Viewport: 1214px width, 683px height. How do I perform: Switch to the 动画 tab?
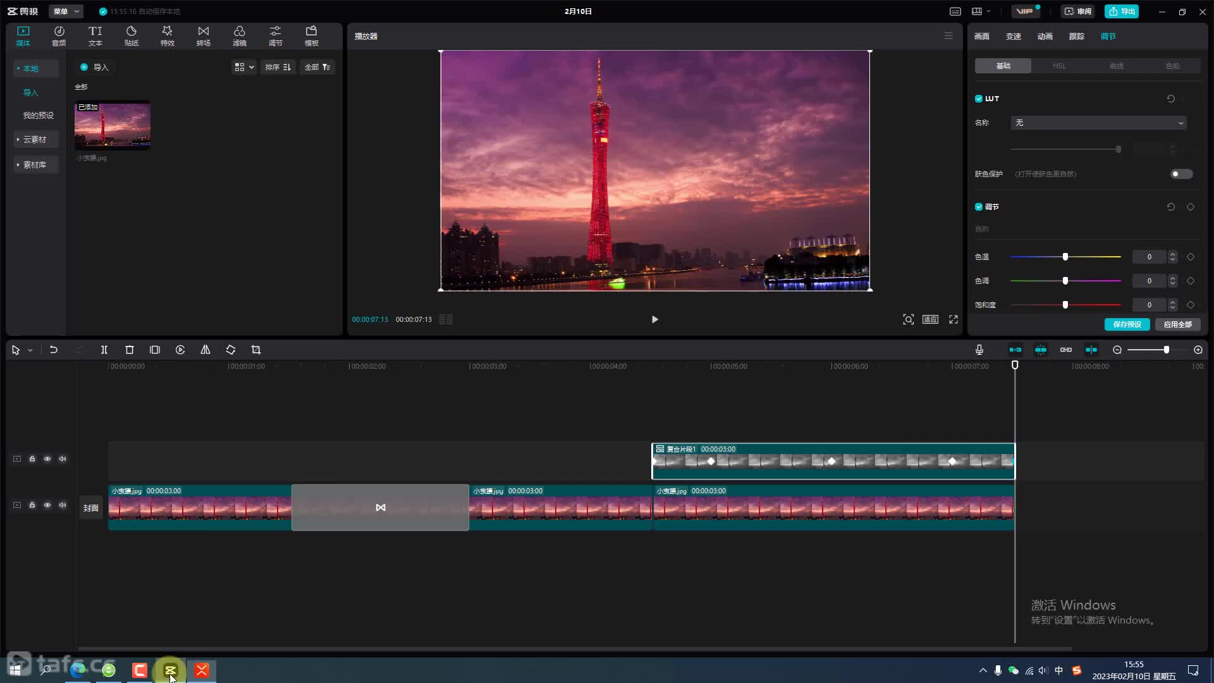pos(1045,36)
